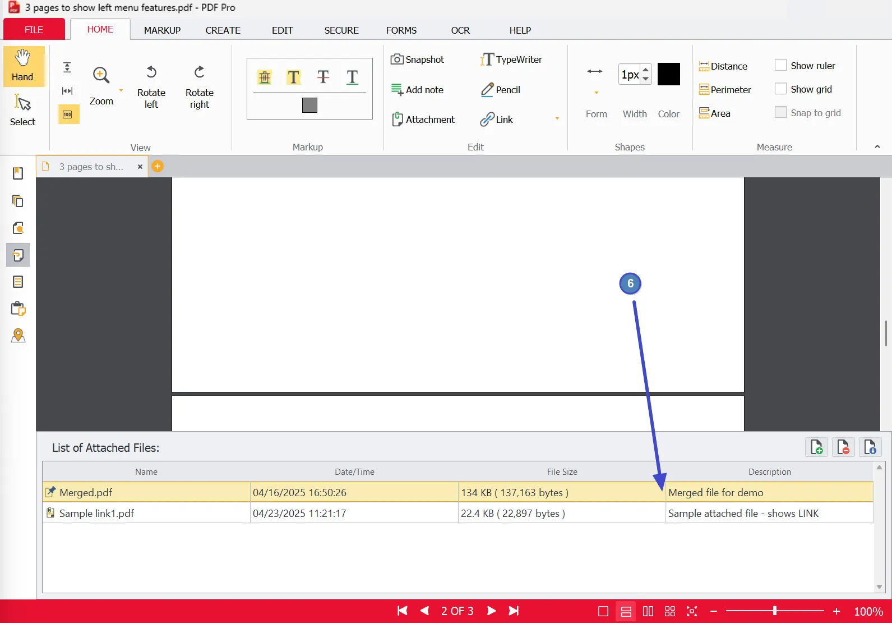Open the FILE menu
The width and height of the screenshot is (892, 623).
pos(34,30)
